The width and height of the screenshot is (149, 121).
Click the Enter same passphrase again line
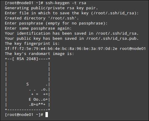(38, 28)
